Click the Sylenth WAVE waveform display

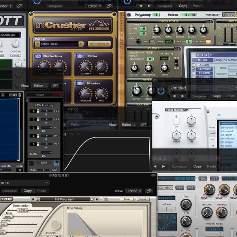(169, 41)
